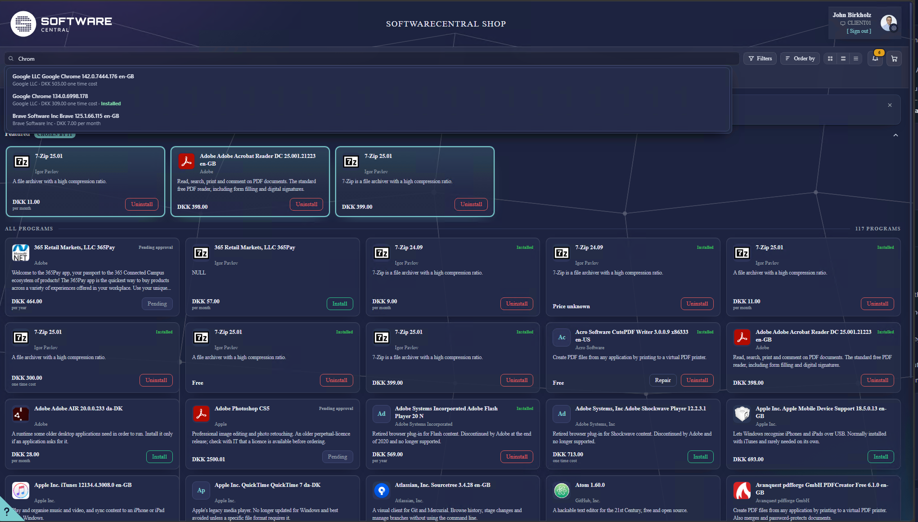Collapse the Featured section chevron
This screenshot has width=918, height=522.
coord(895,135)
